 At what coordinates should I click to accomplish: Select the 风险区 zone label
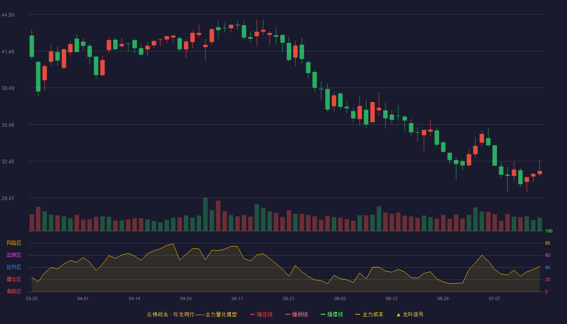14,243
